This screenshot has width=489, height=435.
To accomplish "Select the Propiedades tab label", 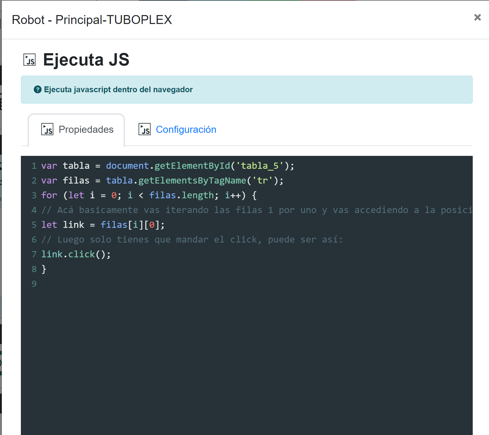I will tap(86, 129).
